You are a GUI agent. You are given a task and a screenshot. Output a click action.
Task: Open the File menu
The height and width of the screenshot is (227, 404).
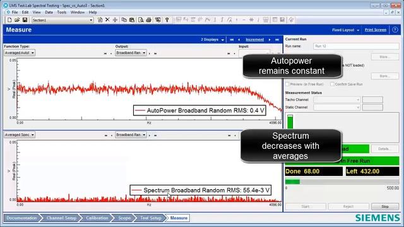pyautogui.click(x=15, y=13)
